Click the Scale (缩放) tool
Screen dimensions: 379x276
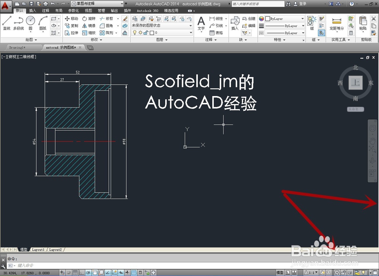pyautogui.click(x=89, y=33)
